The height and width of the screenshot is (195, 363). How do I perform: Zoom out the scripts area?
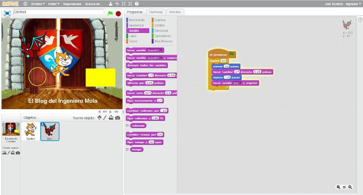[338, 187]
